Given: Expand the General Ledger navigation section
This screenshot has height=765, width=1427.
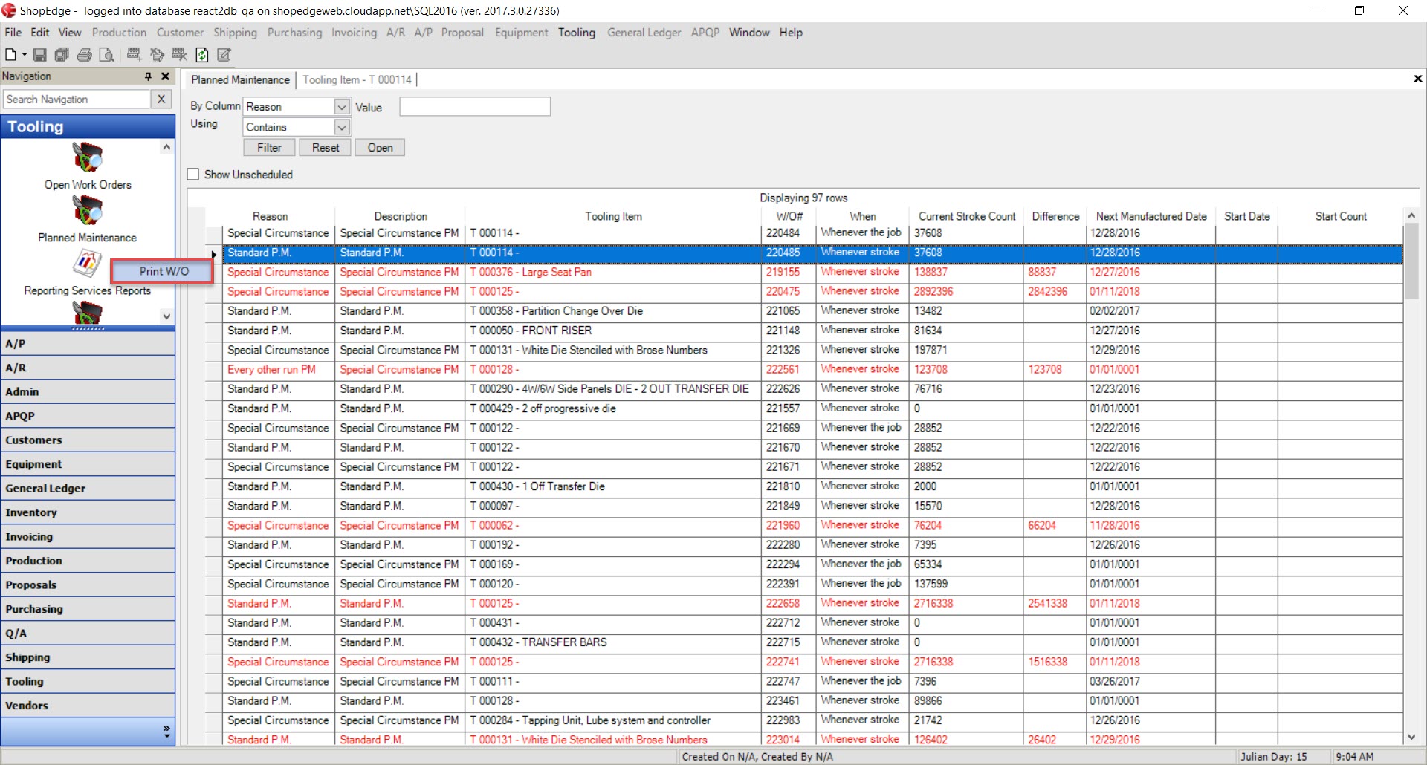Looking at the screenshot, I should 88,489.
